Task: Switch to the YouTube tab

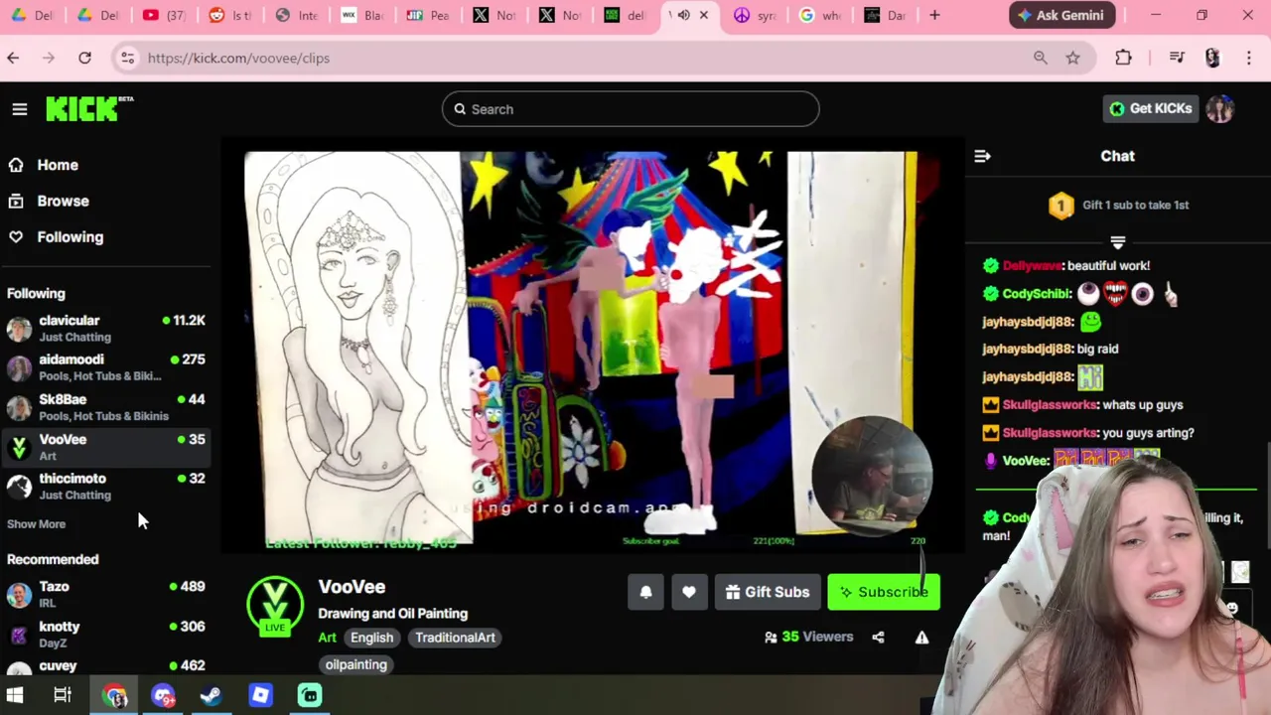Action: pos(164,15)
